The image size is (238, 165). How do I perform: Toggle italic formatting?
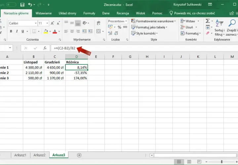pos(17,31)
